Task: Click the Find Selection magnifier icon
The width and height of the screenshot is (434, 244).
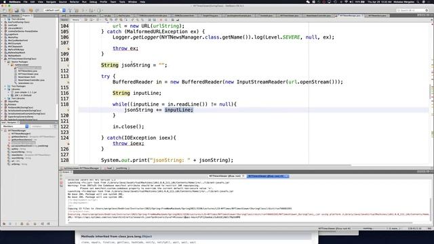Action: (x=106, y=20)
